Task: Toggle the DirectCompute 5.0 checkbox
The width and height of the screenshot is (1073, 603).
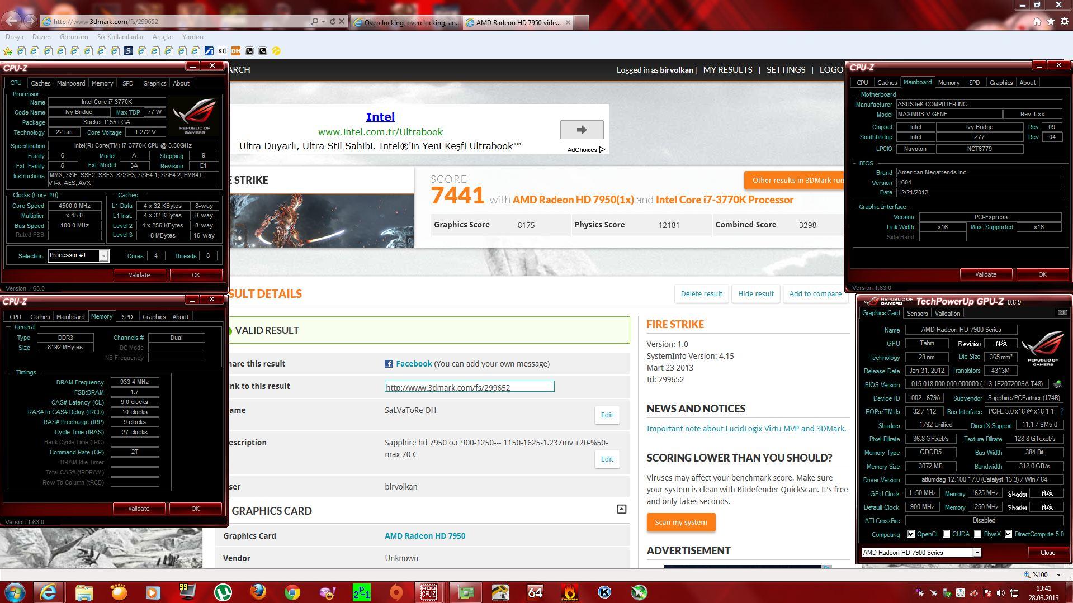Action: [x=1008, y=534]
